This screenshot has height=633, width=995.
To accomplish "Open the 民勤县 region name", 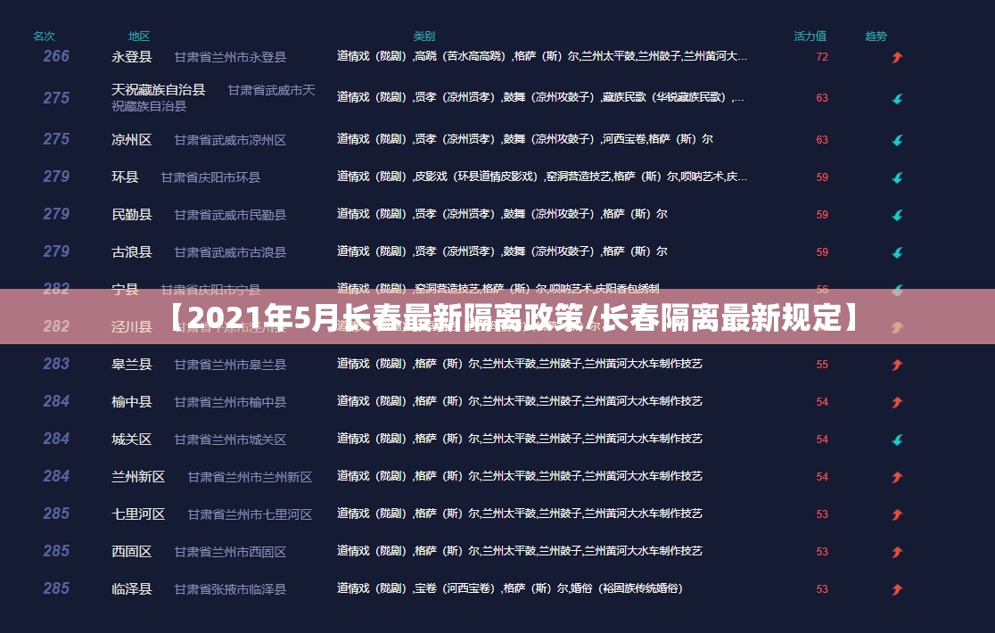I will (x=131, y=215).
